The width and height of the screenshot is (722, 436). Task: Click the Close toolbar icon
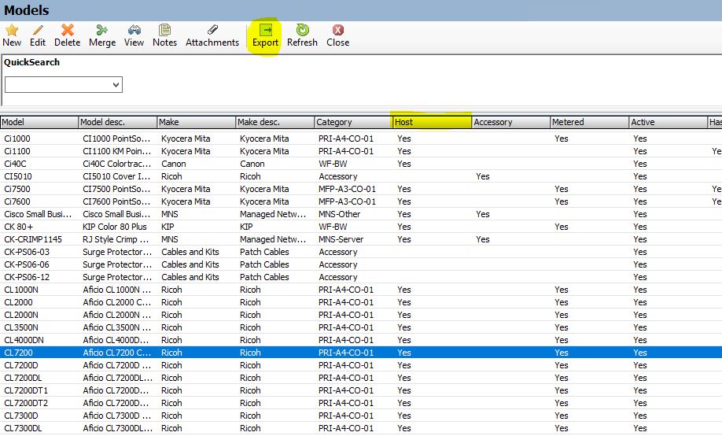pos(337,31)
